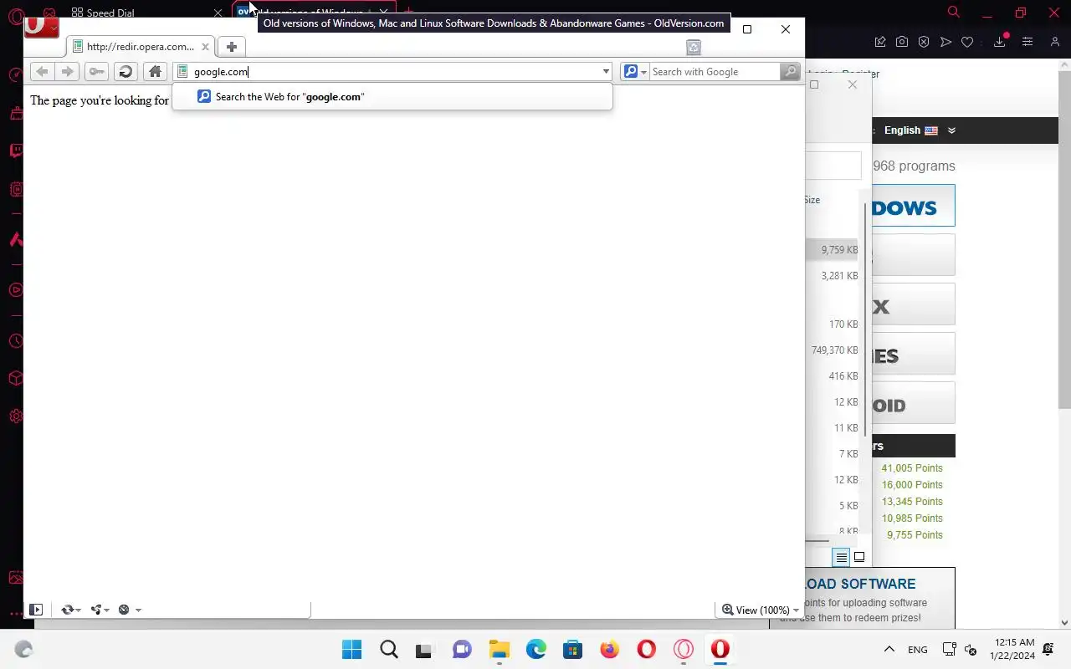Go forward with the right arrow button

coord(68,72)
